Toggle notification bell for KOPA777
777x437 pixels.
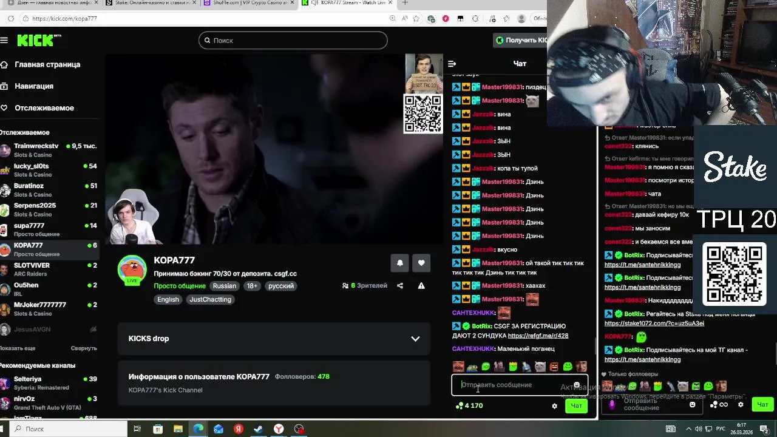click(399, 263)
